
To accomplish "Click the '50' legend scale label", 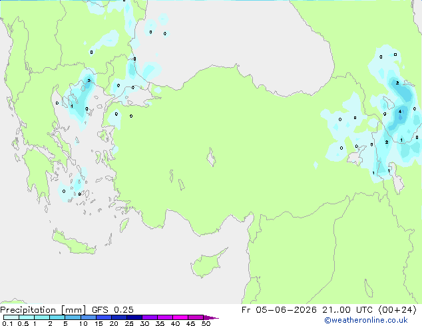I will [206, 323].
